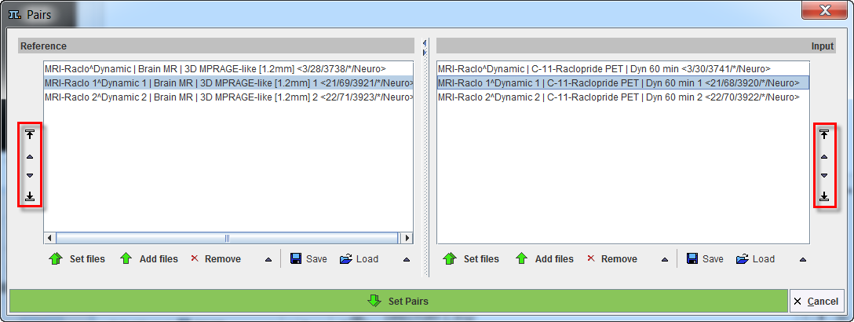
Task: Select Reference row MRI-Raclo^Dynamic Brain MR
Action: [228, 68]
